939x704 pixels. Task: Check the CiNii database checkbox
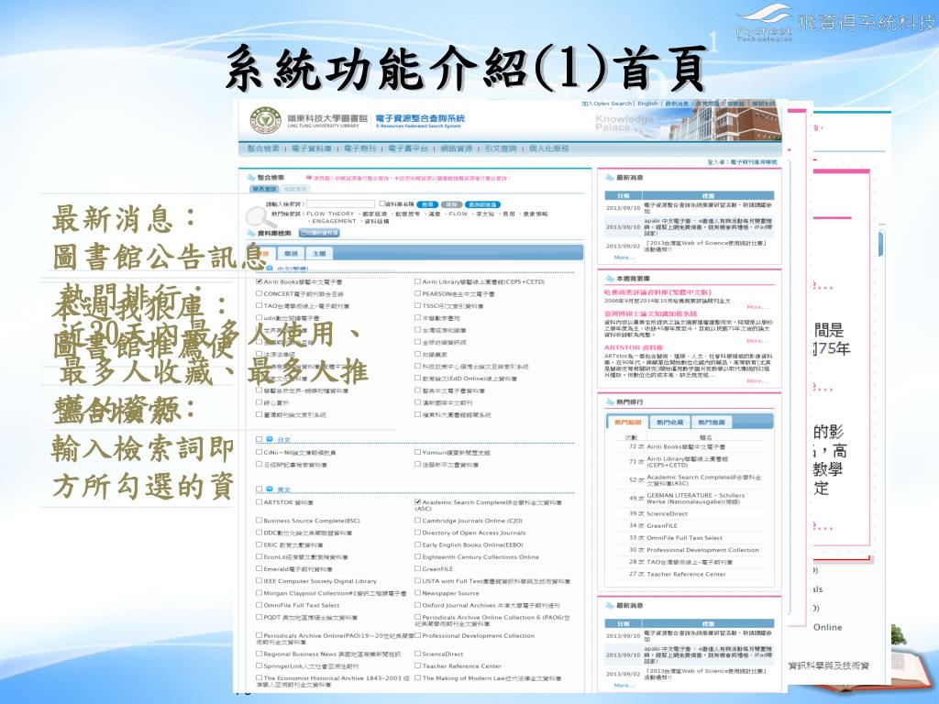(x=259, y=452)
